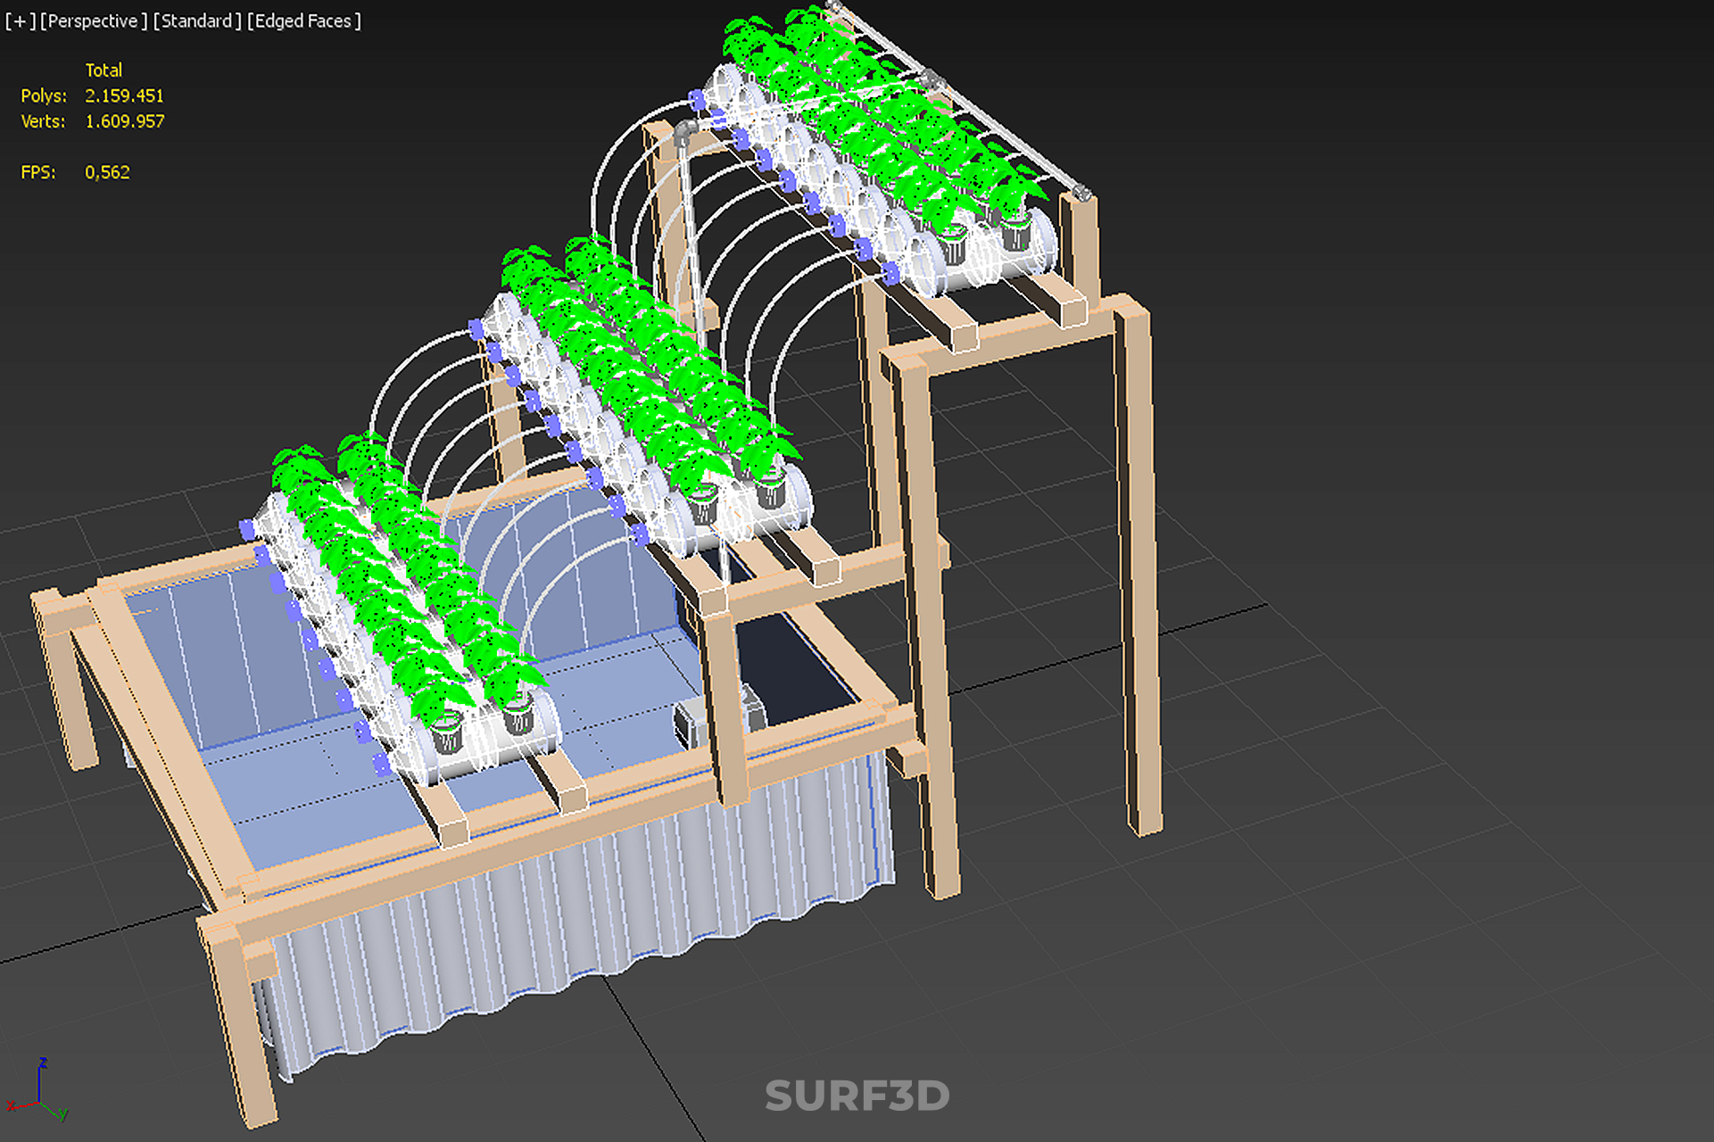The width and height of the screenshot is (1714, 1142).
Task: Click the Polys count statistic
Action: click(124, 95)
